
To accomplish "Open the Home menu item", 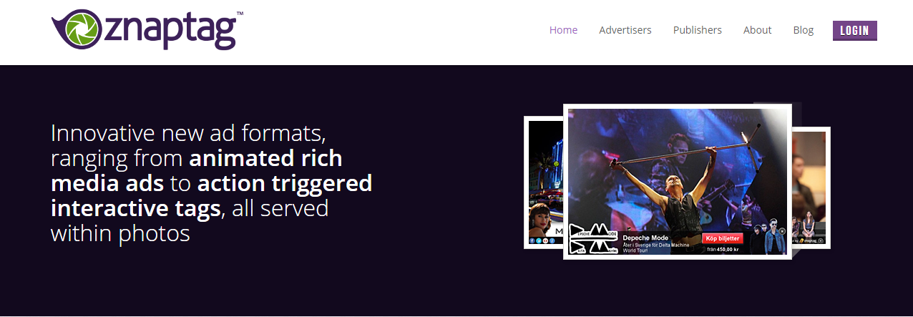I will [x=563, y=30].
